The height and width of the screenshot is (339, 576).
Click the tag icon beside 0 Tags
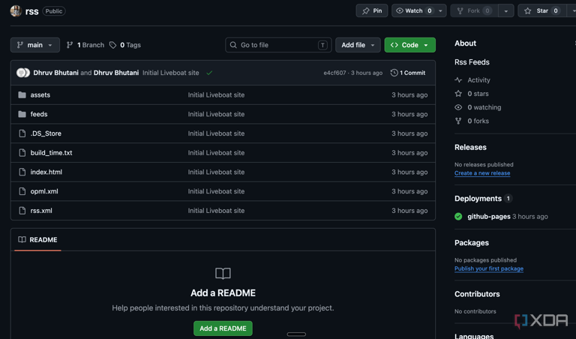click(x=113, y=45)
